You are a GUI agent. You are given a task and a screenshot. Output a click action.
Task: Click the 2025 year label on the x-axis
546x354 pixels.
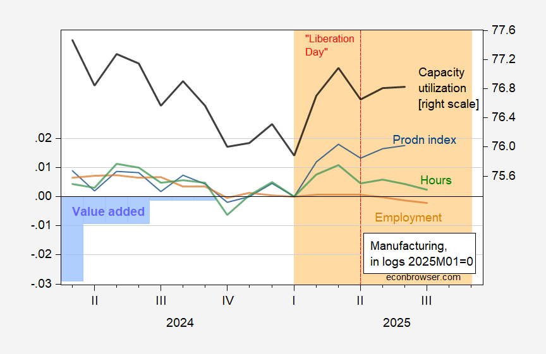397,322
